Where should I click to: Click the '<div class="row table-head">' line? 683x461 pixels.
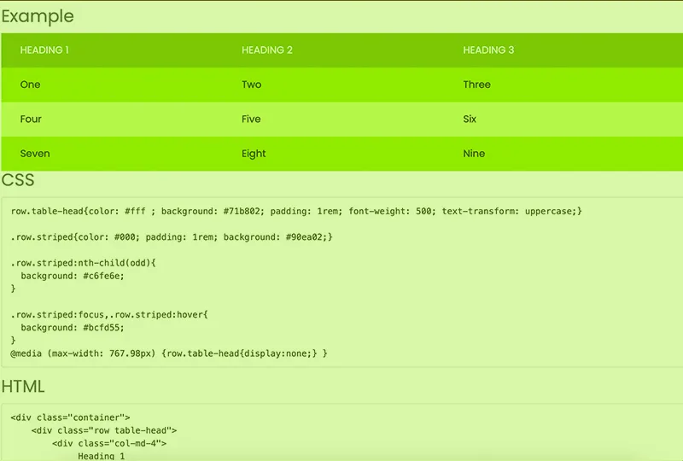pyautogui.click(x=104, y=430)
